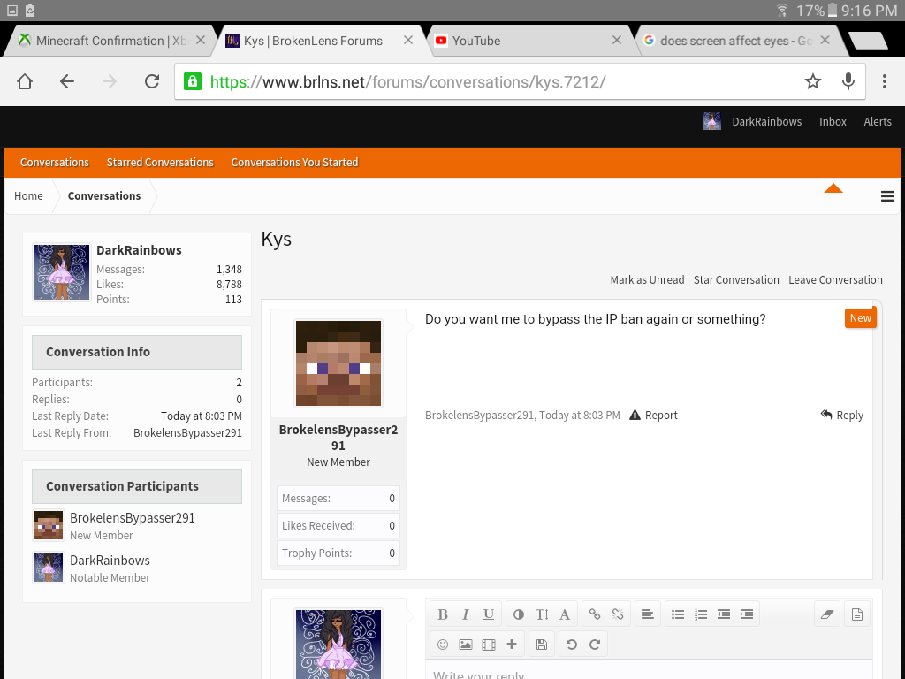Remove formatting with the eraser icon
Viewport: 905px width, 679px height.
(827, 614)
